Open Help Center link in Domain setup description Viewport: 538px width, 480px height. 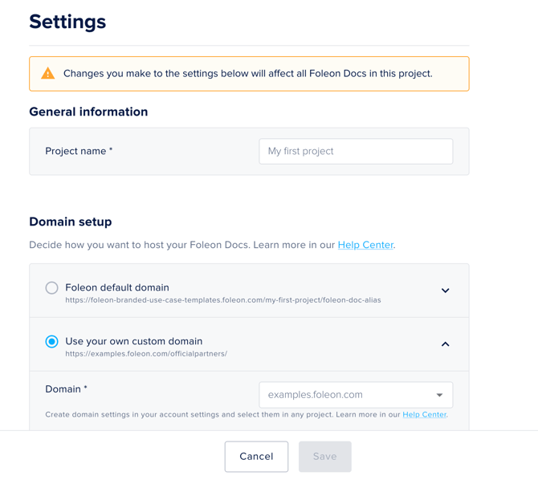365,245
